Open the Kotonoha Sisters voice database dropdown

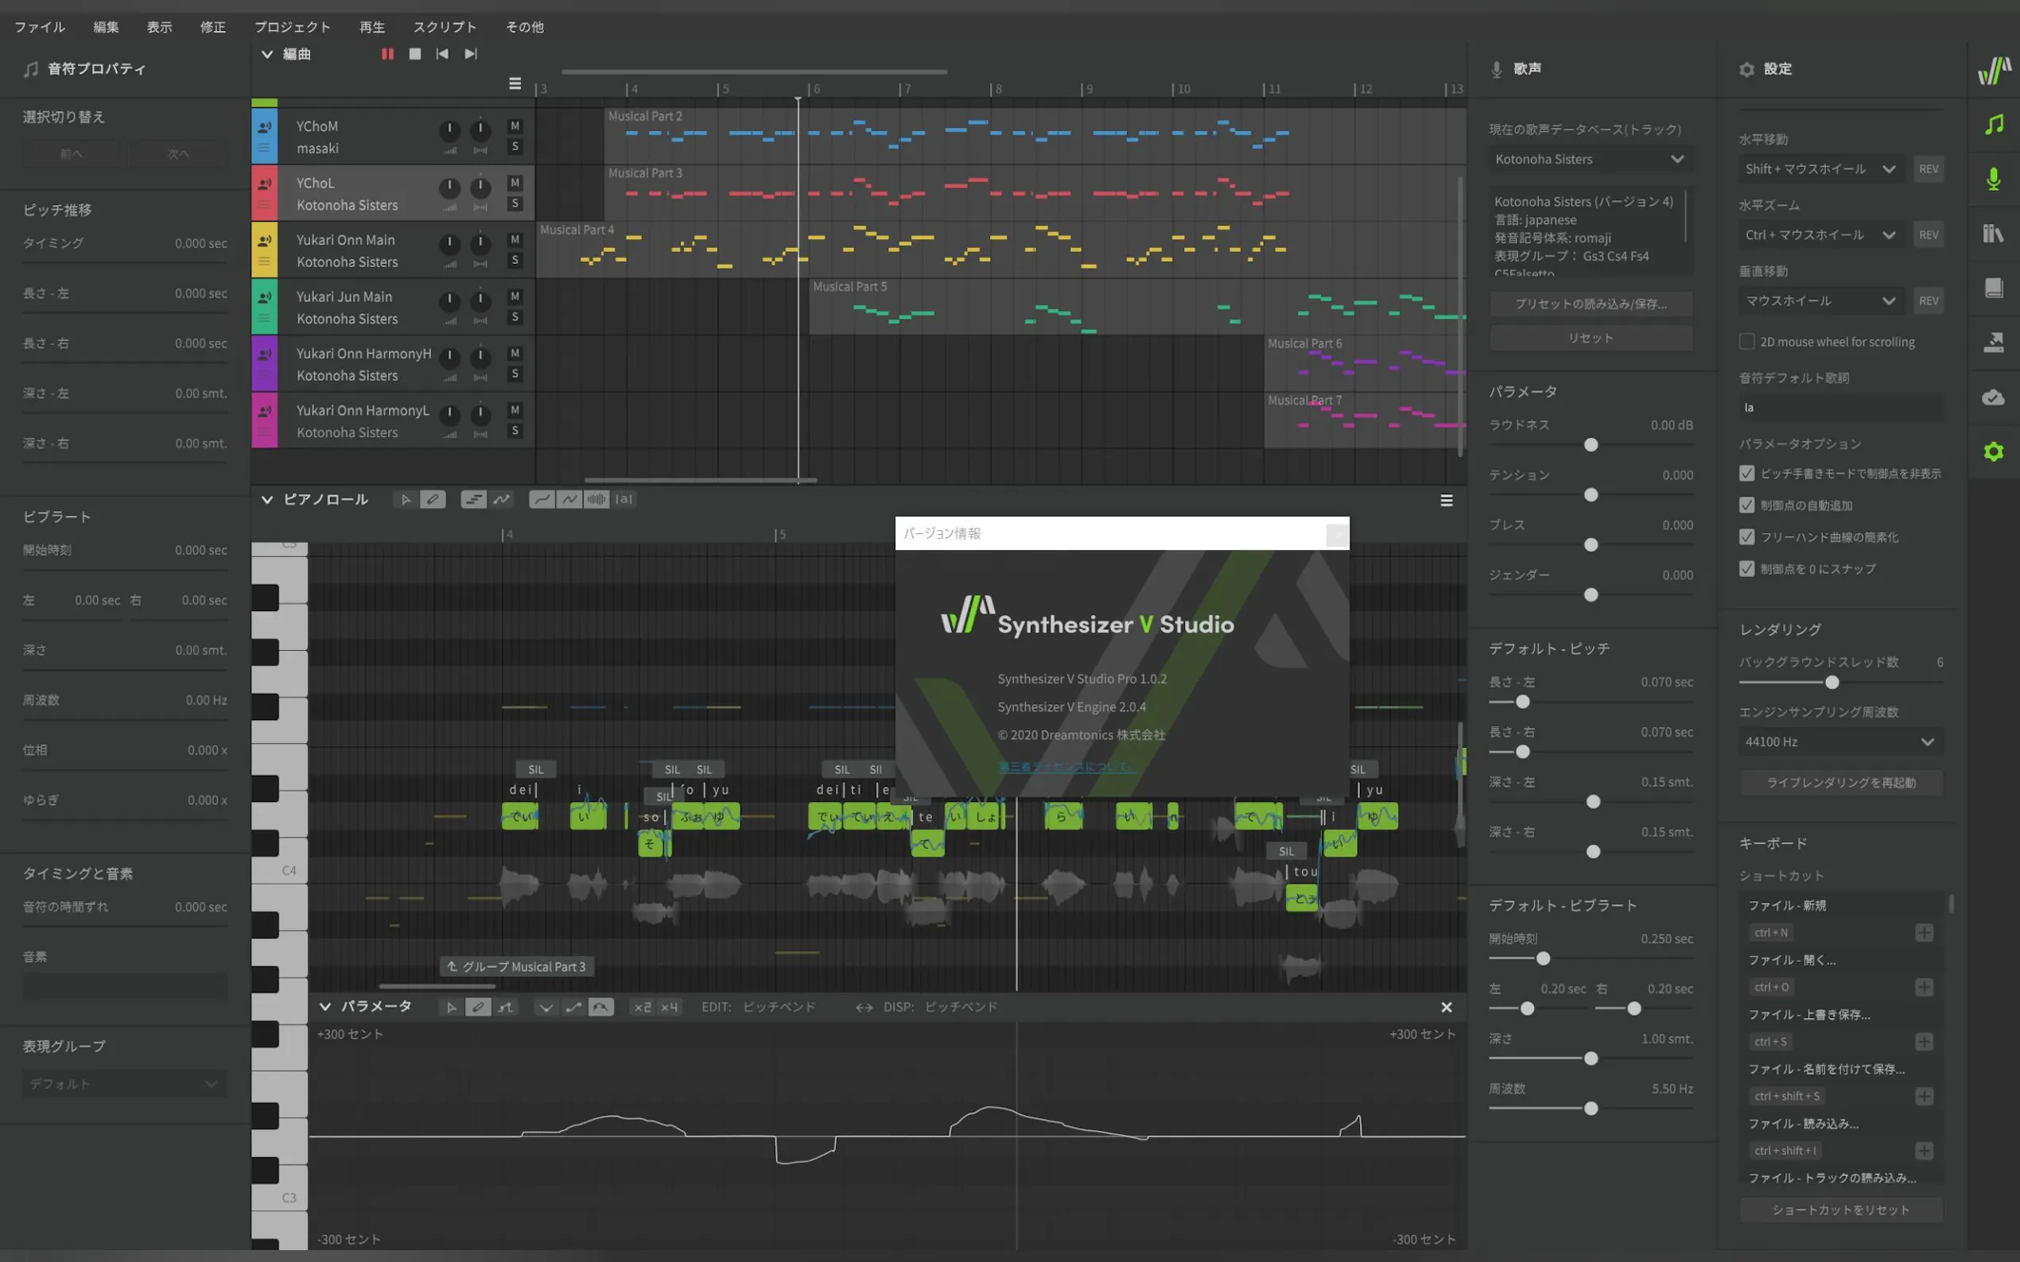pos(1590,159)
